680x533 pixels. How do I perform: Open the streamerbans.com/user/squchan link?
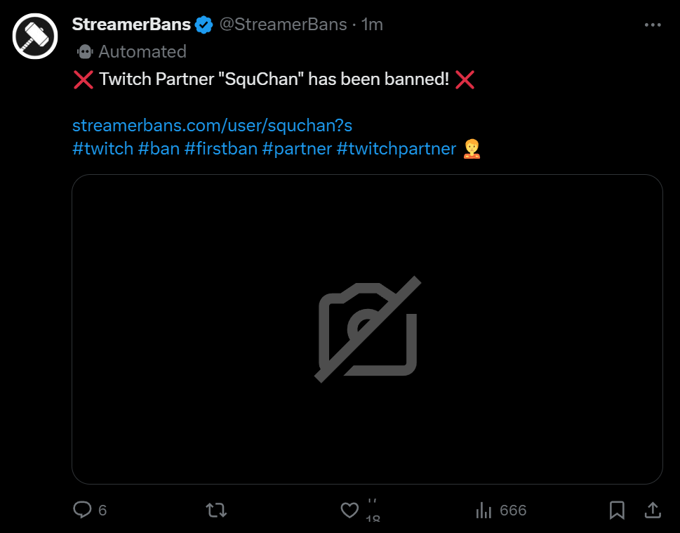(x=212, y=126)
